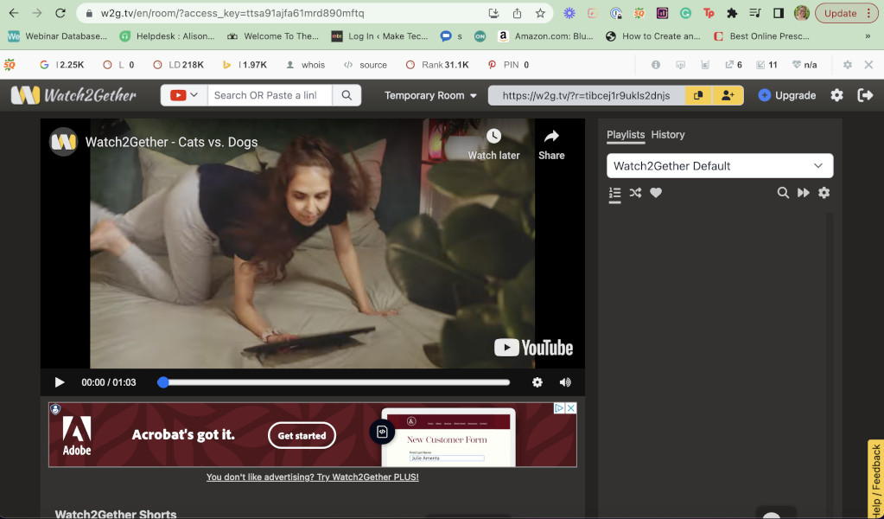This screenshot has height=519, width=884.
Task: Open the Playlists tab
Action: click(x=625, y=135)
